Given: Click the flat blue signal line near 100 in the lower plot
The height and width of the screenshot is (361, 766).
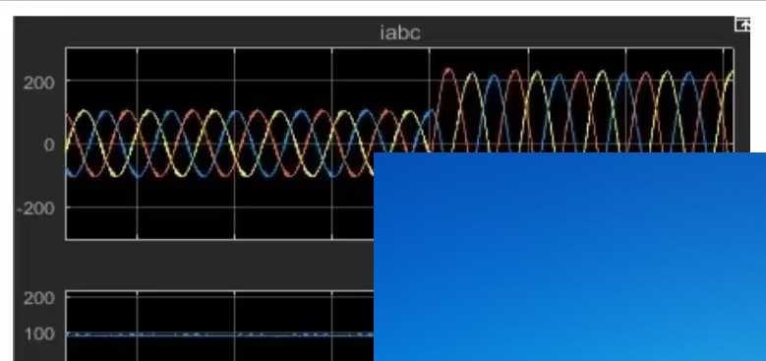Looking at the screenshot, I should (x=220, y=334).
